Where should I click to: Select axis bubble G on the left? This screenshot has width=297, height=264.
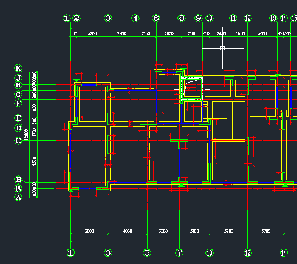18,95
